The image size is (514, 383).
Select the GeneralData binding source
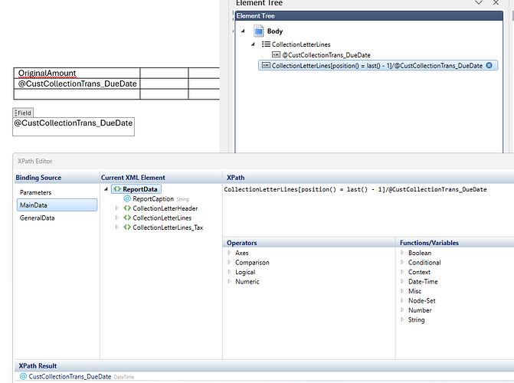(38, 218)
